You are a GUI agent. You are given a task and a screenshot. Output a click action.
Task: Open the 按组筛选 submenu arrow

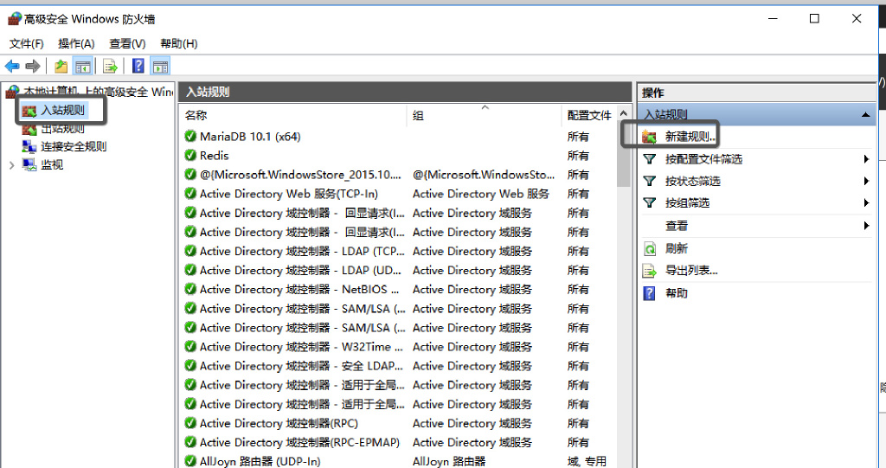click(865, 203)
